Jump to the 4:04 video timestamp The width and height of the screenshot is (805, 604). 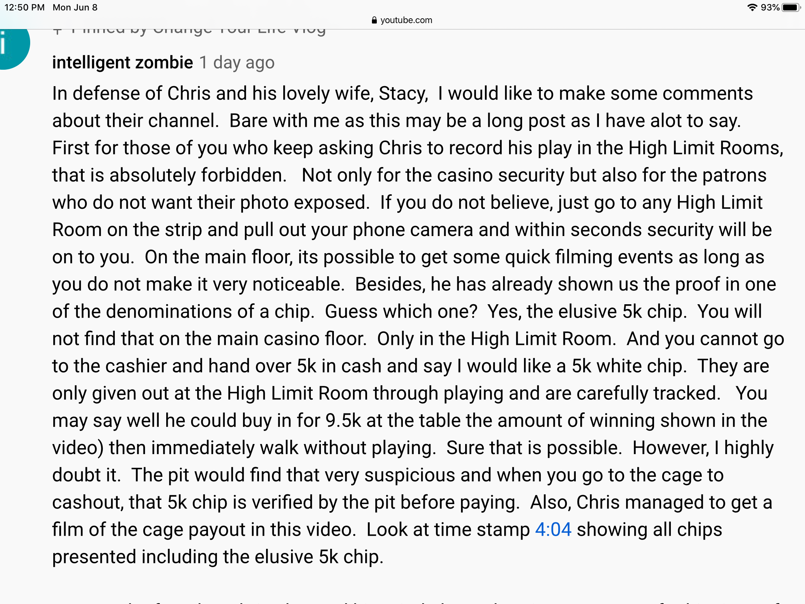553,529
